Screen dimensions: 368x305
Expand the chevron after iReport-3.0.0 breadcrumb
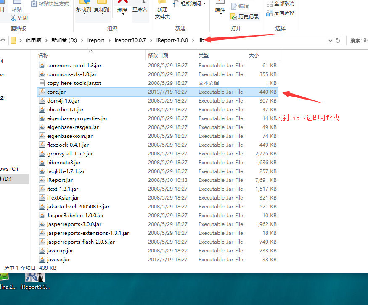193,41
